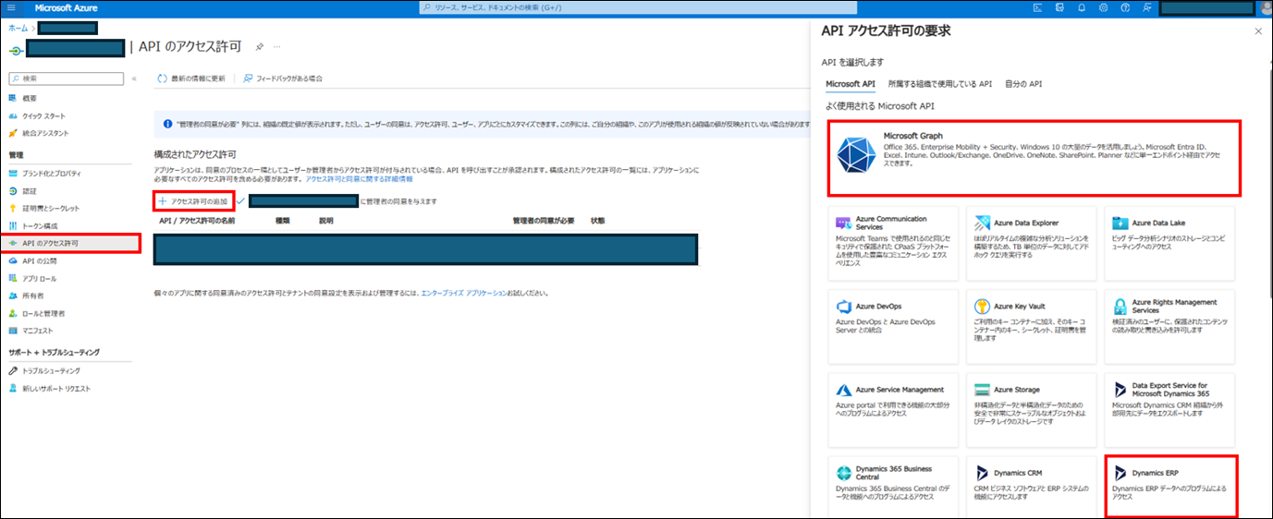Click the 管理者の同意が必要 column header
Screen dimensions: 1273x519
pyautogui.click(x=544, y=222)
